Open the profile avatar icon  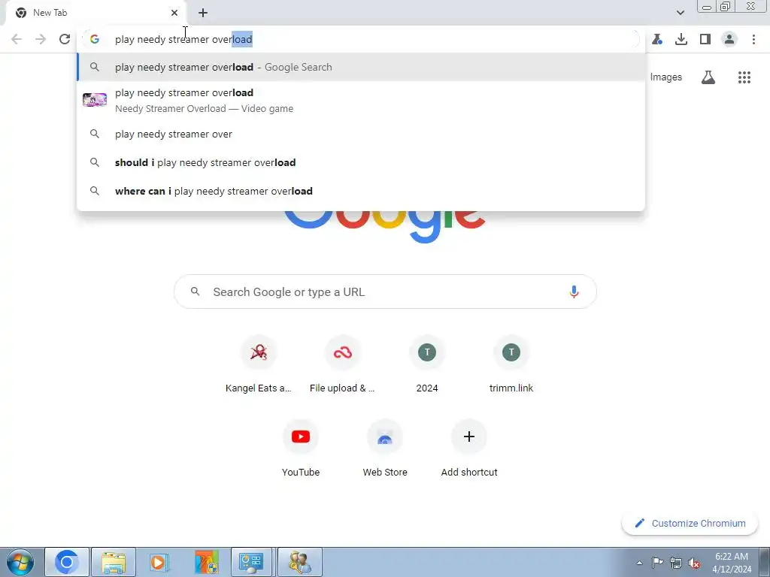729,39
